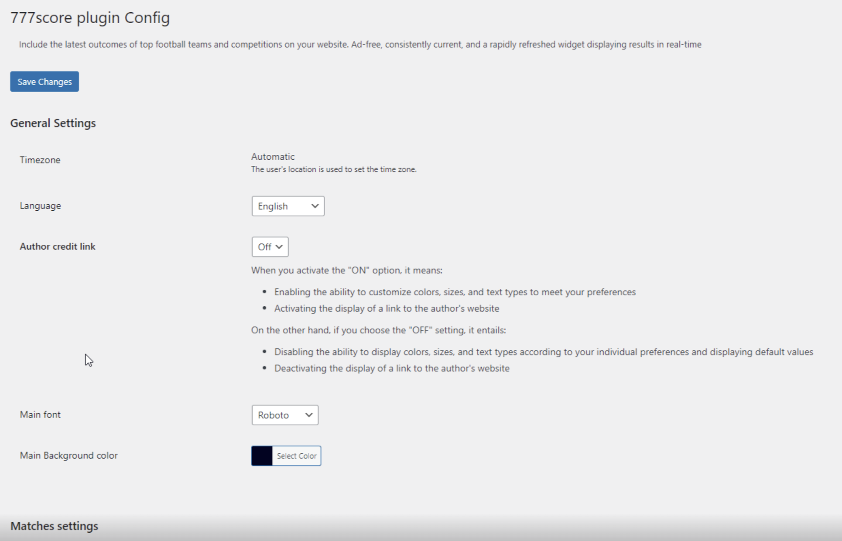Click the Save Changes button
Image resolution: width=842 pixels, height=541 pixels.
click(44, 82)
